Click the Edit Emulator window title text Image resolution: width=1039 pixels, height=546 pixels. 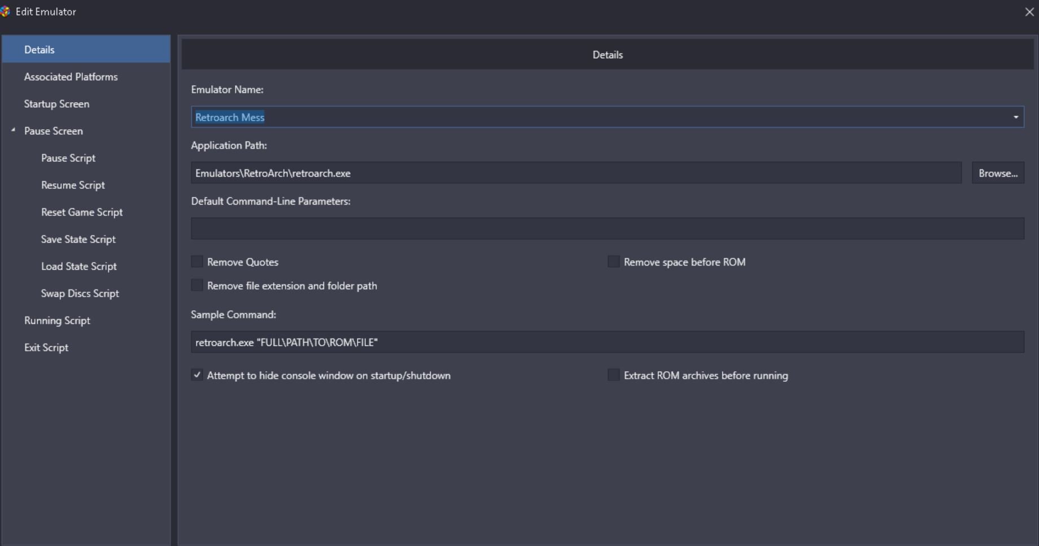46,12
